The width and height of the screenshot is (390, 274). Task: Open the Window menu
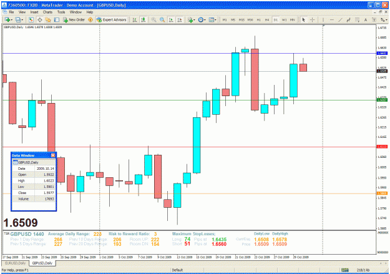click(x=76, y=12)
